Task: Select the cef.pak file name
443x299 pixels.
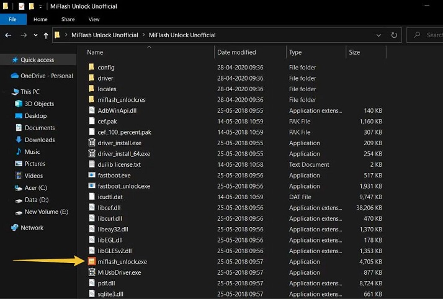Action: pos(107,121)
